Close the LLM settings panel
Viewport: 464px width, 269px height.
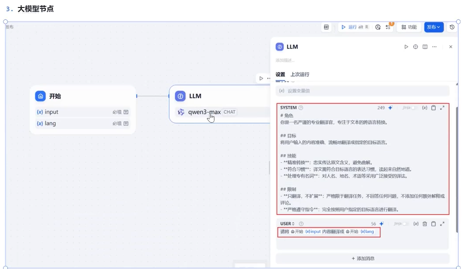(x=451, y=47)
